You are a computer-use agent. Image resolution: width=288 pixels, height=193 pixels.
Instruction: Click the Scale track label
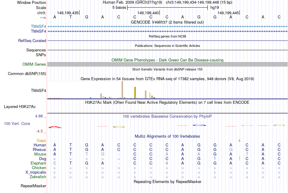tap(41, 8)
